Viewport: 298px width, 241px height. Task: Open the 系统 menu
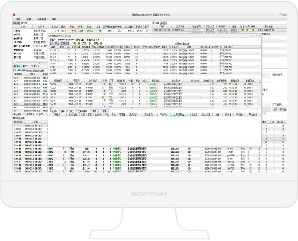coord(18,19)
